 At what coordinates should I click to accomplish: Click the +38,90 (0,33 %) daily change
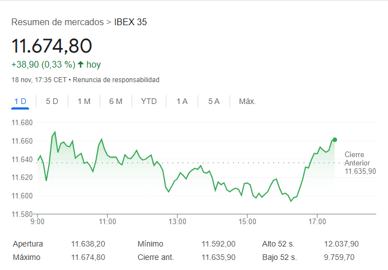[x=43, y=64]
